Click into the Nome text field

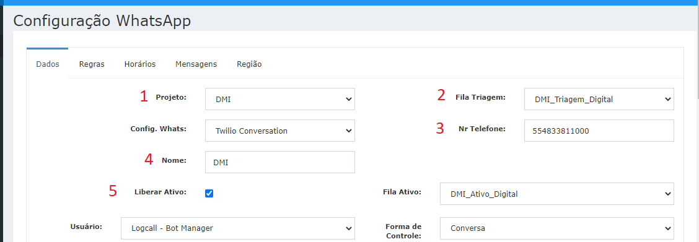coord(280,162)
